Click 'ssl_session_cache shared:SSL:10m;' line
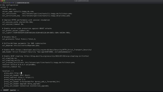The width and height of the screenshot is (163, 92). coord(18,22)
